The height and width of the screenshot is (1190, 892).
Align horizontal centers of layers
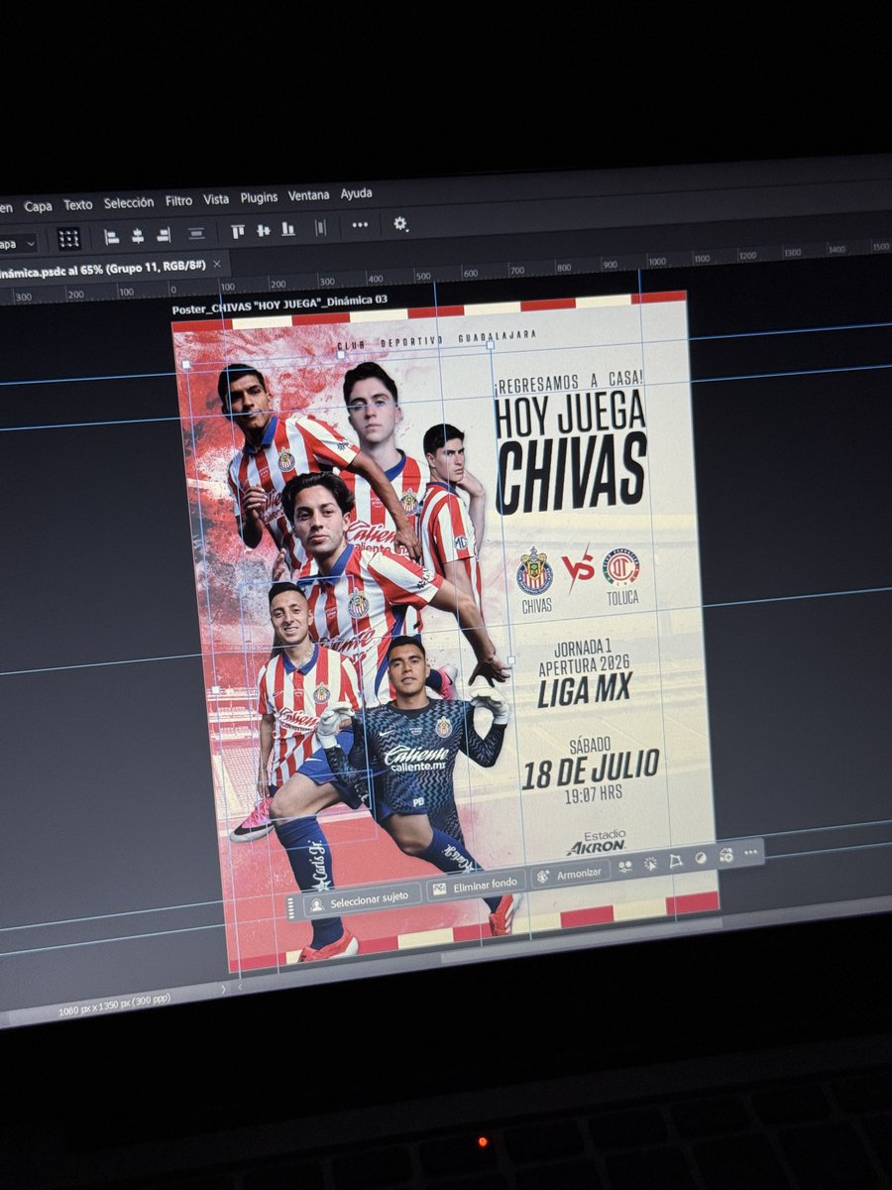[138, 235]
